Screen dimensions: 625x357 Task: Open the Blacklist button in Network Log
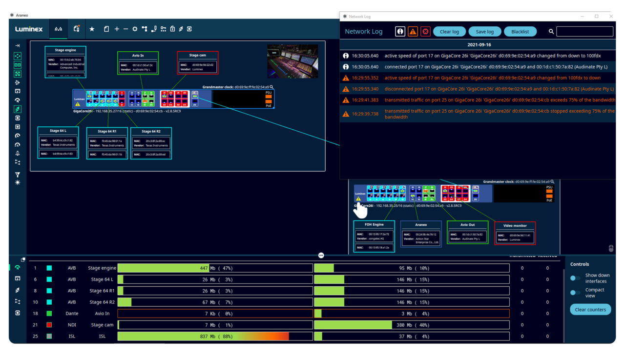click(520, 32)
